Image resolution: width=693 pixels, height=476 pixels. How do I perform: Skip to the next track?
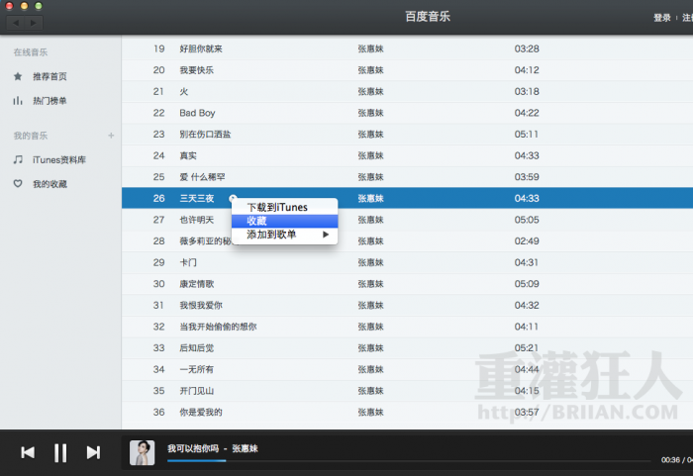pyautogui.click(x=93, y=452)
